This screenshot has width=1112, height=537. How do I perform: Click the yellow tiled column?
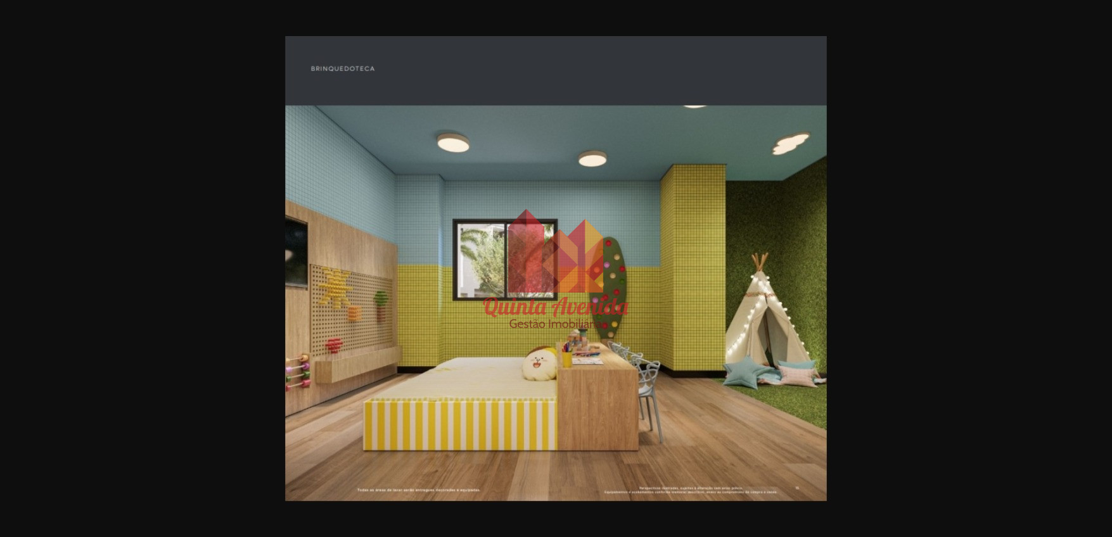tap(692, 266)
